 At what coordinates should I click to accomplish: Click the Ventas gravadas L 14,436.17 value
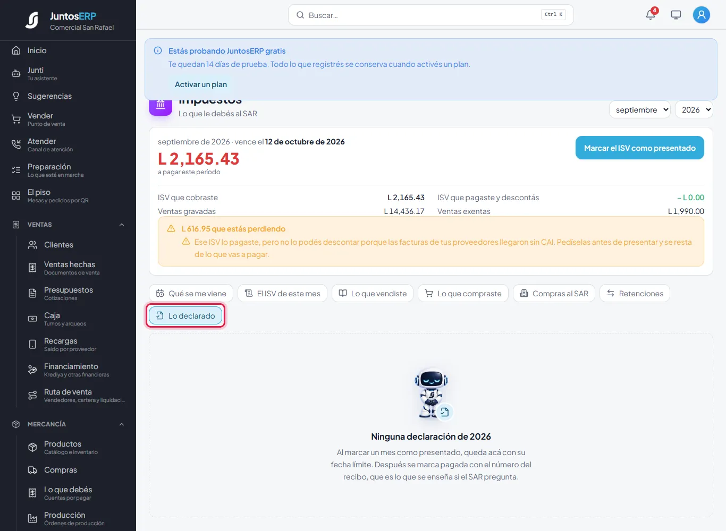404,211
